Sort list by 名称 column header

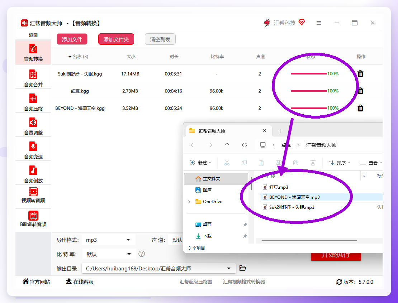tap(79, 57)
